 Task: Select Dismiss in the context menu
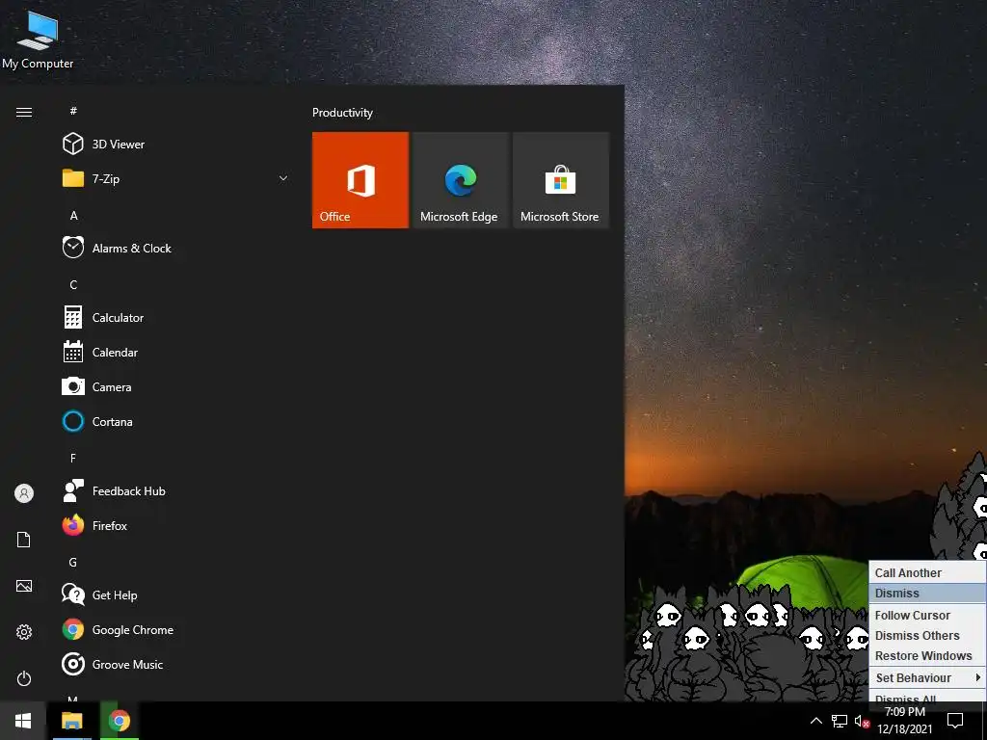(x=927, y=593)
